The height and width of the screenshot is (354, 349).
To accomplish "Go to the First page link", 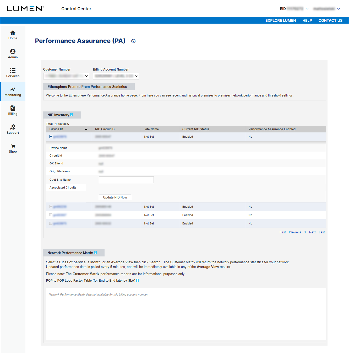I will click(283, 232).
